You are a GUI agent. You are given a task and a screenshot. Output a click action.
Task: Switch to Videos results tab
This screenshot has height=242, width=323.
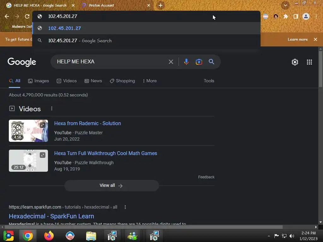[67, 81]
